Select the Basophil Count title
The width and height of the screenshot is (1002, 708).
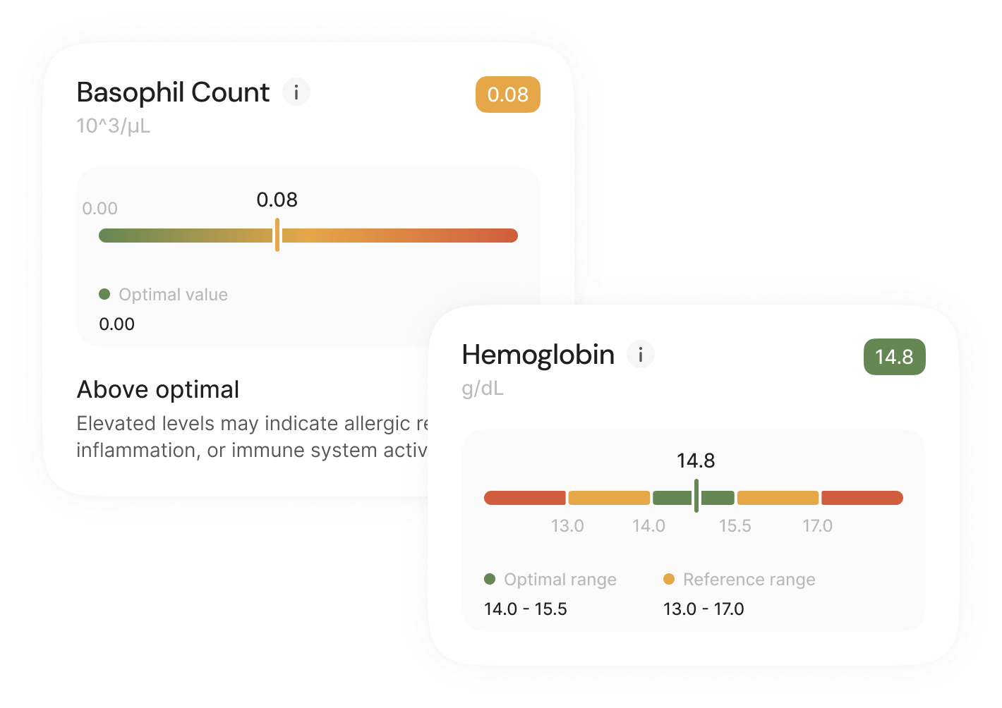[x=173, y=92]
